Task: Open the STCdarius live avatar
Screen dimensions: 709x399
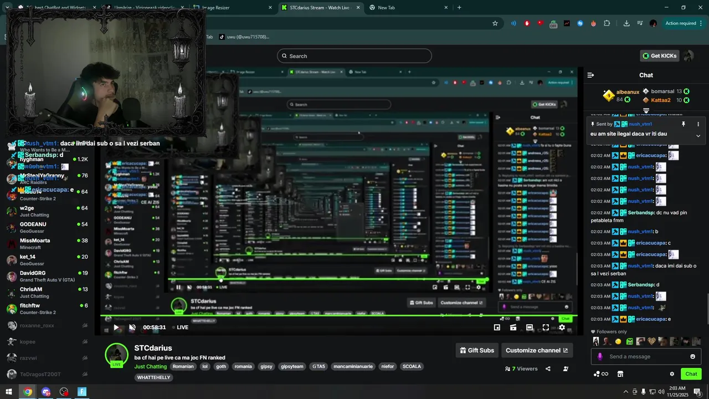Action: click(x=117, y=355)
